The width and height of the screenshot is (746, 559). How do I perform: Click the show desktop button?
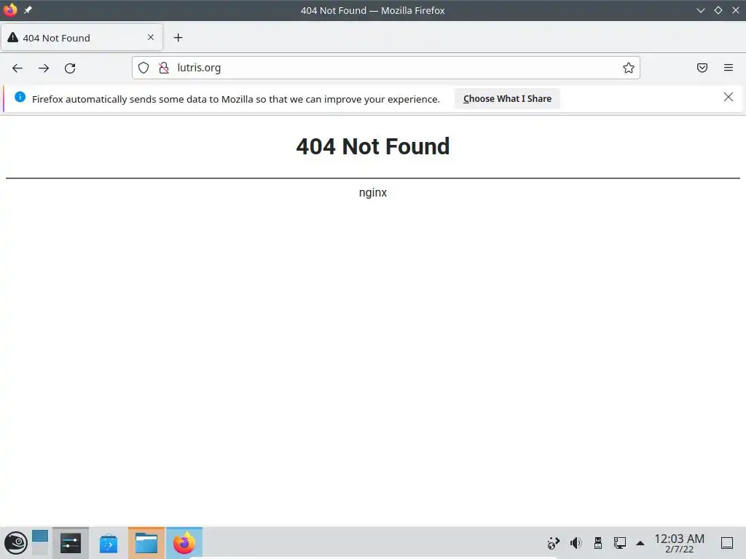(727, 543)
